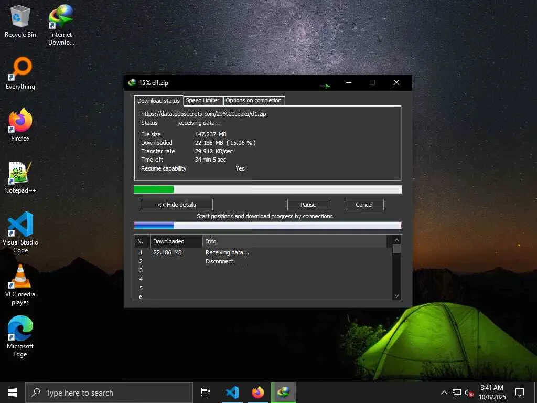
Task: Click the green download progress bar
Action: point(268,189)
